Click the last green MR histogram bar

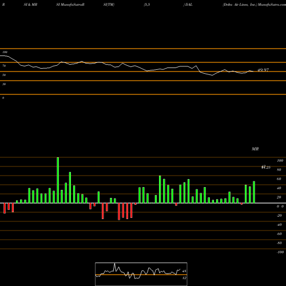click(254, 192)
